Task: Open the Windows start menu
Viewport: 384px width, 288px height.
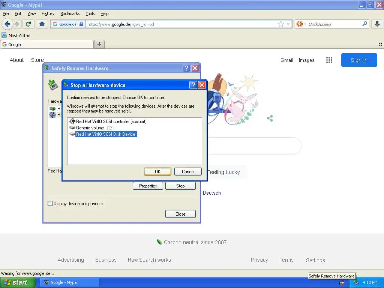Action: click(18, 282)
